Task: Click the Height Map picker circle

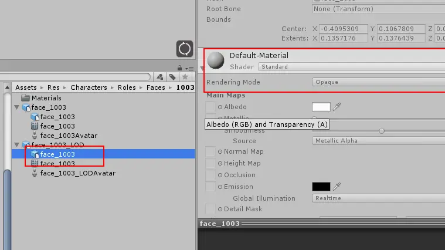Action: (x=220, y=163)
